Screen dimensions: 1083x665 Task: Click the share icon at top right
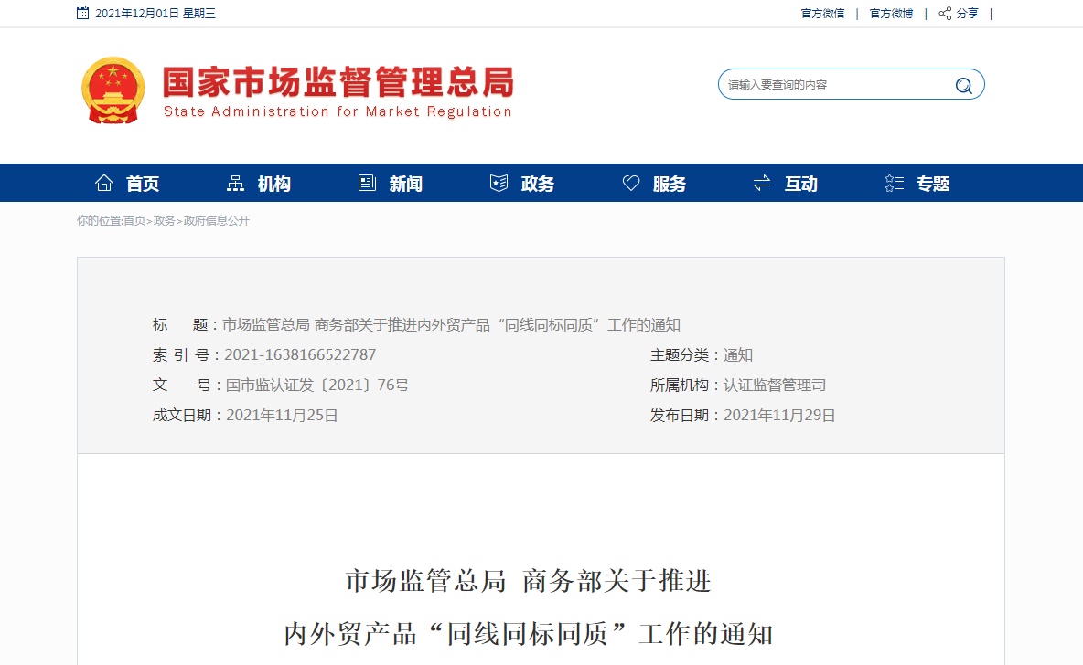point(945,14)
